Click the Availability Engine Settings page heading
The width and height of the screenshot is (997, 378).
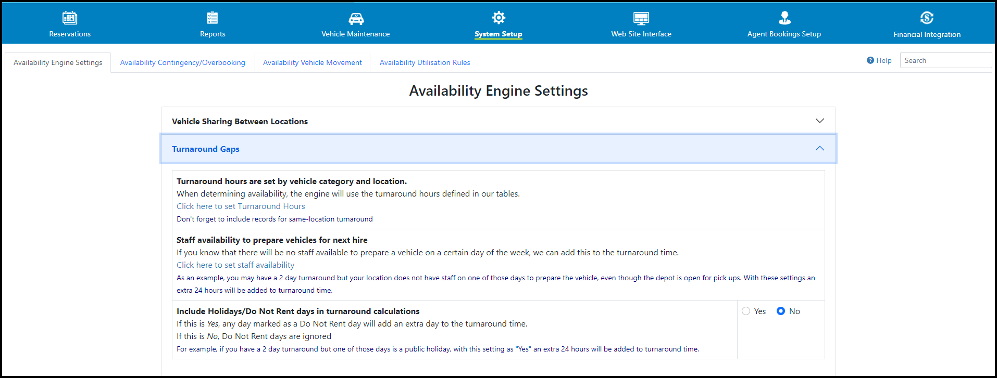499,90
